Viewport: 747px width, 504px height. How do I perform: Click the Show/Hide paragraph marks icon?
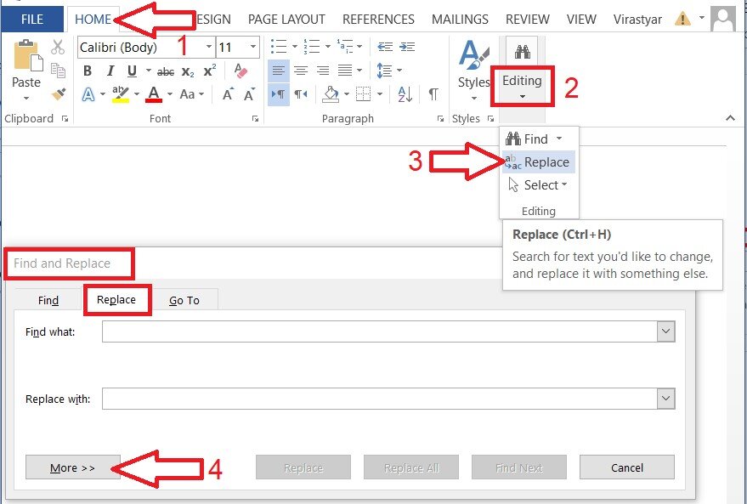coord(433,94)
